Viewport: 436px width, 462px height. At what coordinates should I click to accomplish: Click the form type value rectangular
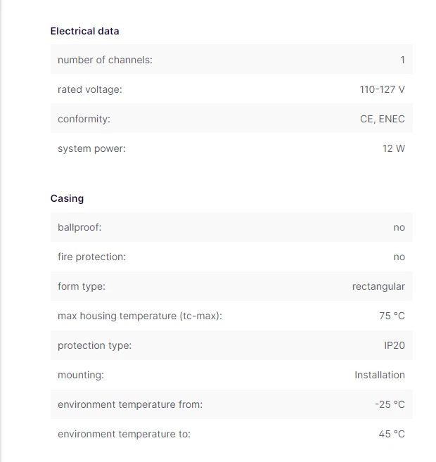point(378,286)
